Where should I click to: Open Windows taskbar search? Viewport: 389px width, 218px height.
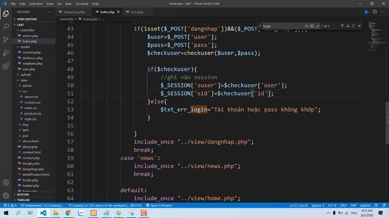(x=18, y=213)
